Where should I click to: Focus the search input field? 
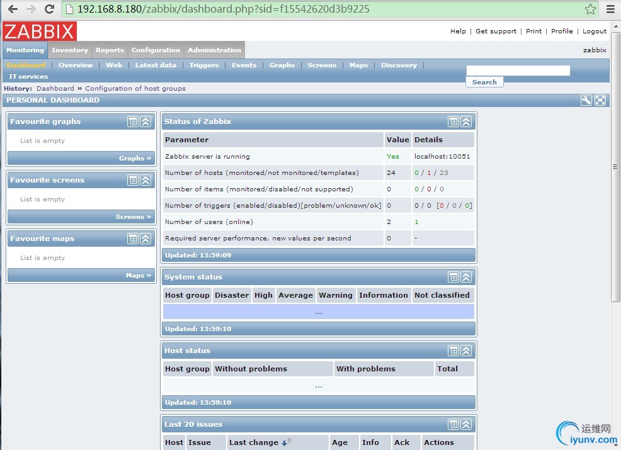point(518,70)
